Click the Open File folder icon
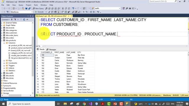Viewport: 189px width, 106px height. pyautogui.click(x=23, y=9)
